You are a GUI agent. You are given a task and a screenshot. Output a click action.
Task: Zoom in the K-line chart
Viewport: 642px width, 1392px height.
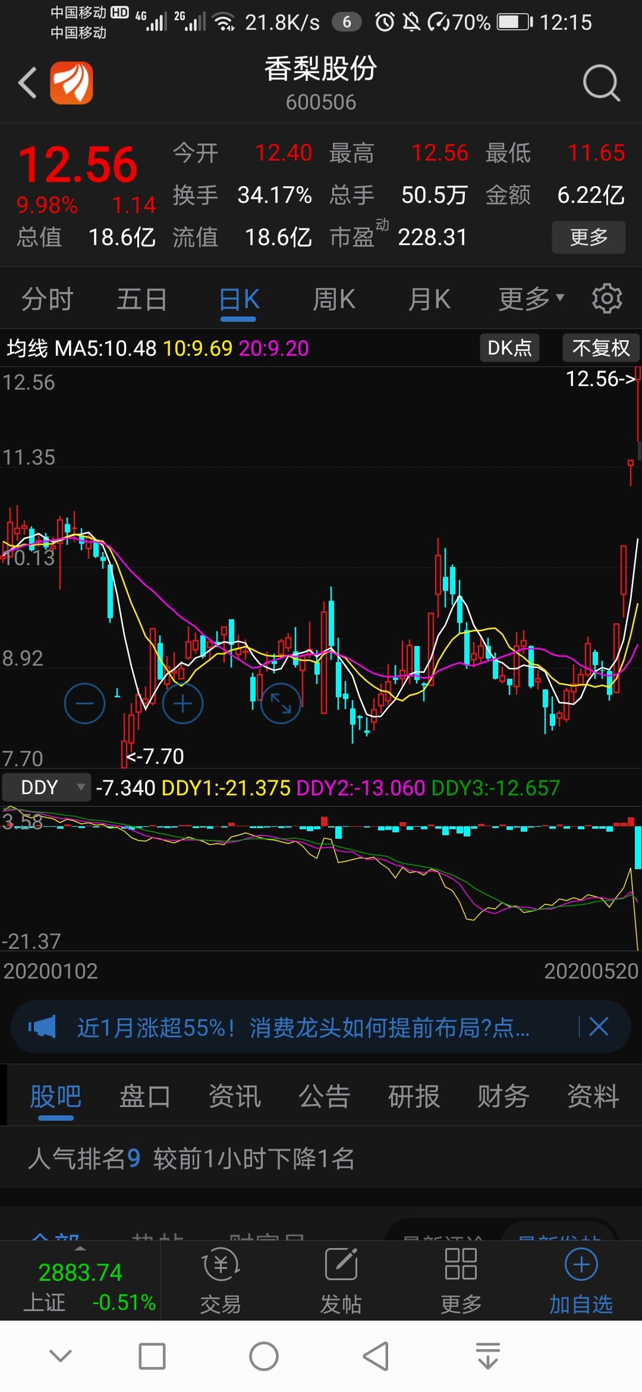coord(182,703)
